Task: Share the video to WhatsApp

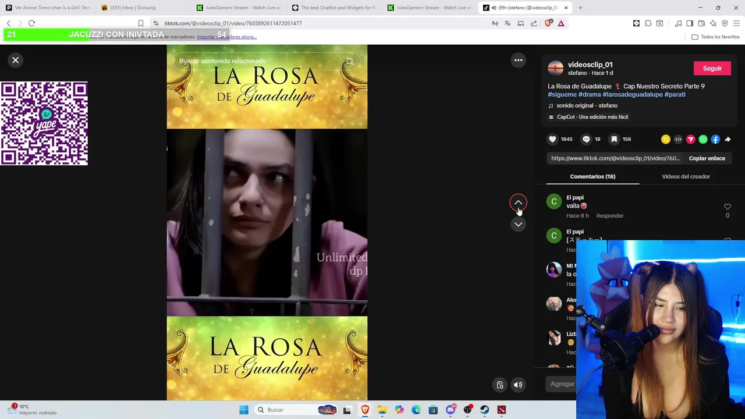Action: [703, 139]
